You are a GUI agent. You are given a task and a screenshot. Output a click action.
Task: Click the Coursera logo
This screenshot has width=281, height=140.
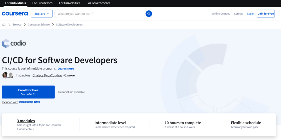(x=15, y=14)
